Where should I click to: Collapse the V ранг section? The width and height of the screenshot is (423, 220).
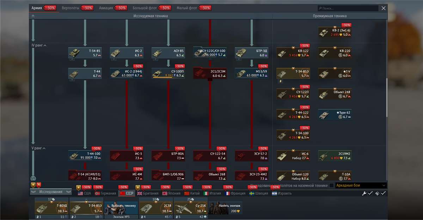[x=38, y=148]
